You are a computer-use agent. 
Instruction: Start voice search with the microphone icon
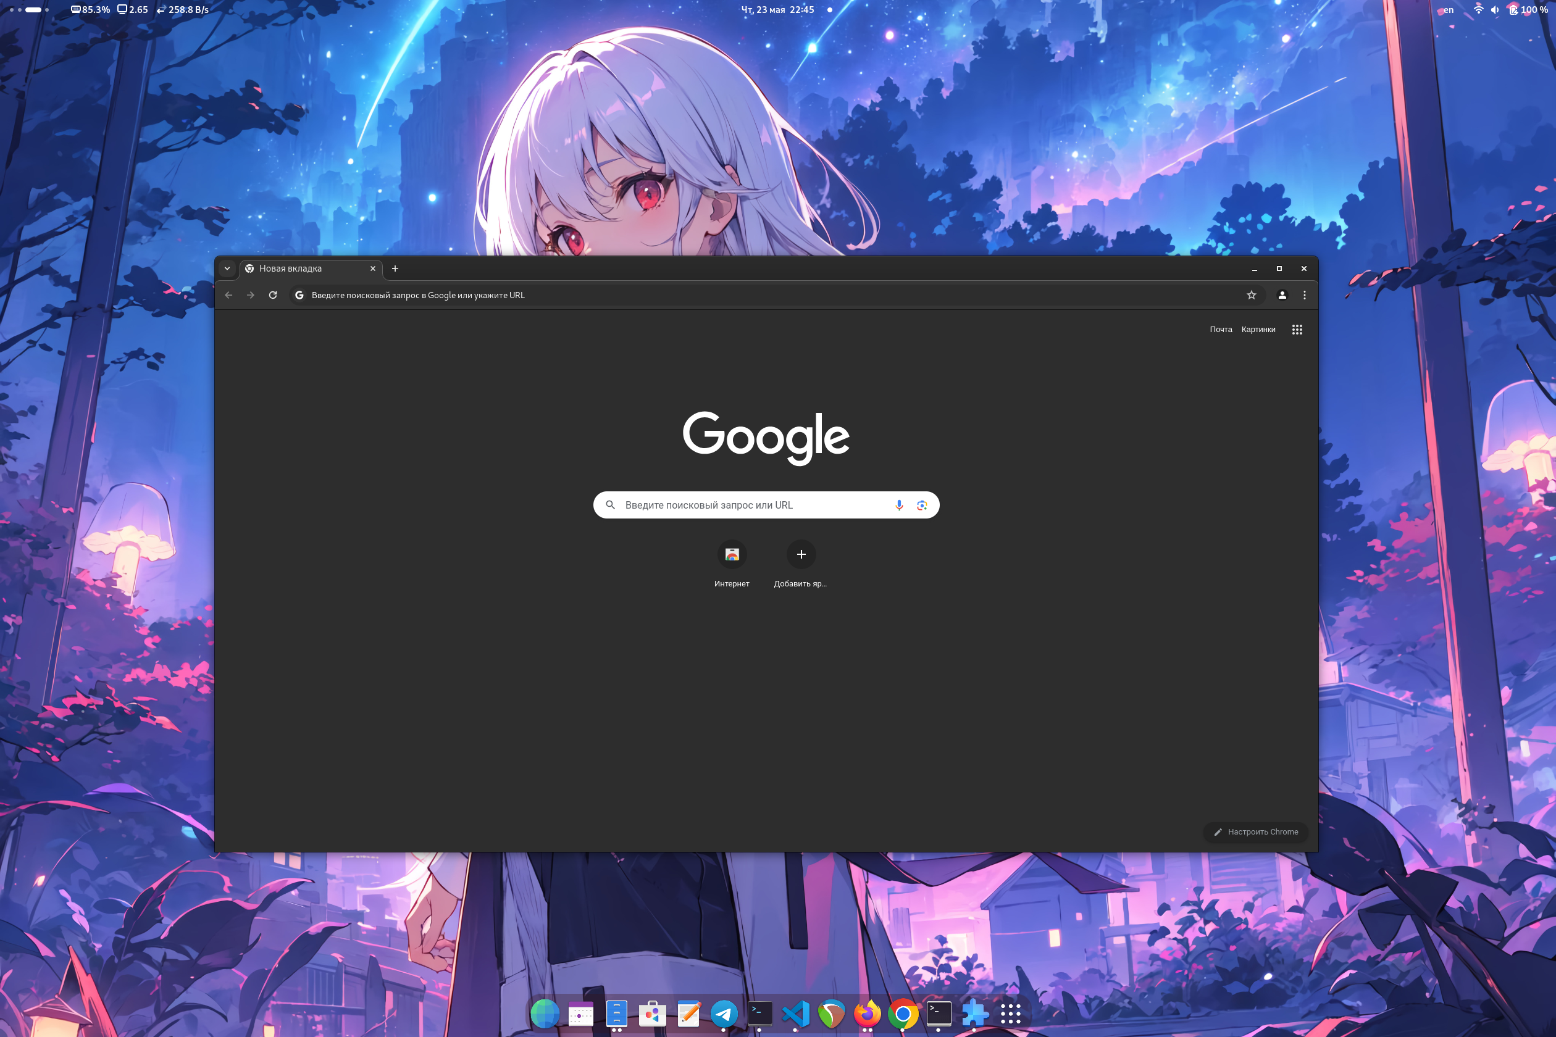pyautogui.click(x=899, y=505)
